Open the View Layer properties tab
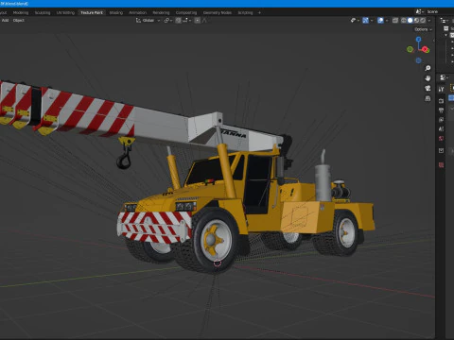 441,120
